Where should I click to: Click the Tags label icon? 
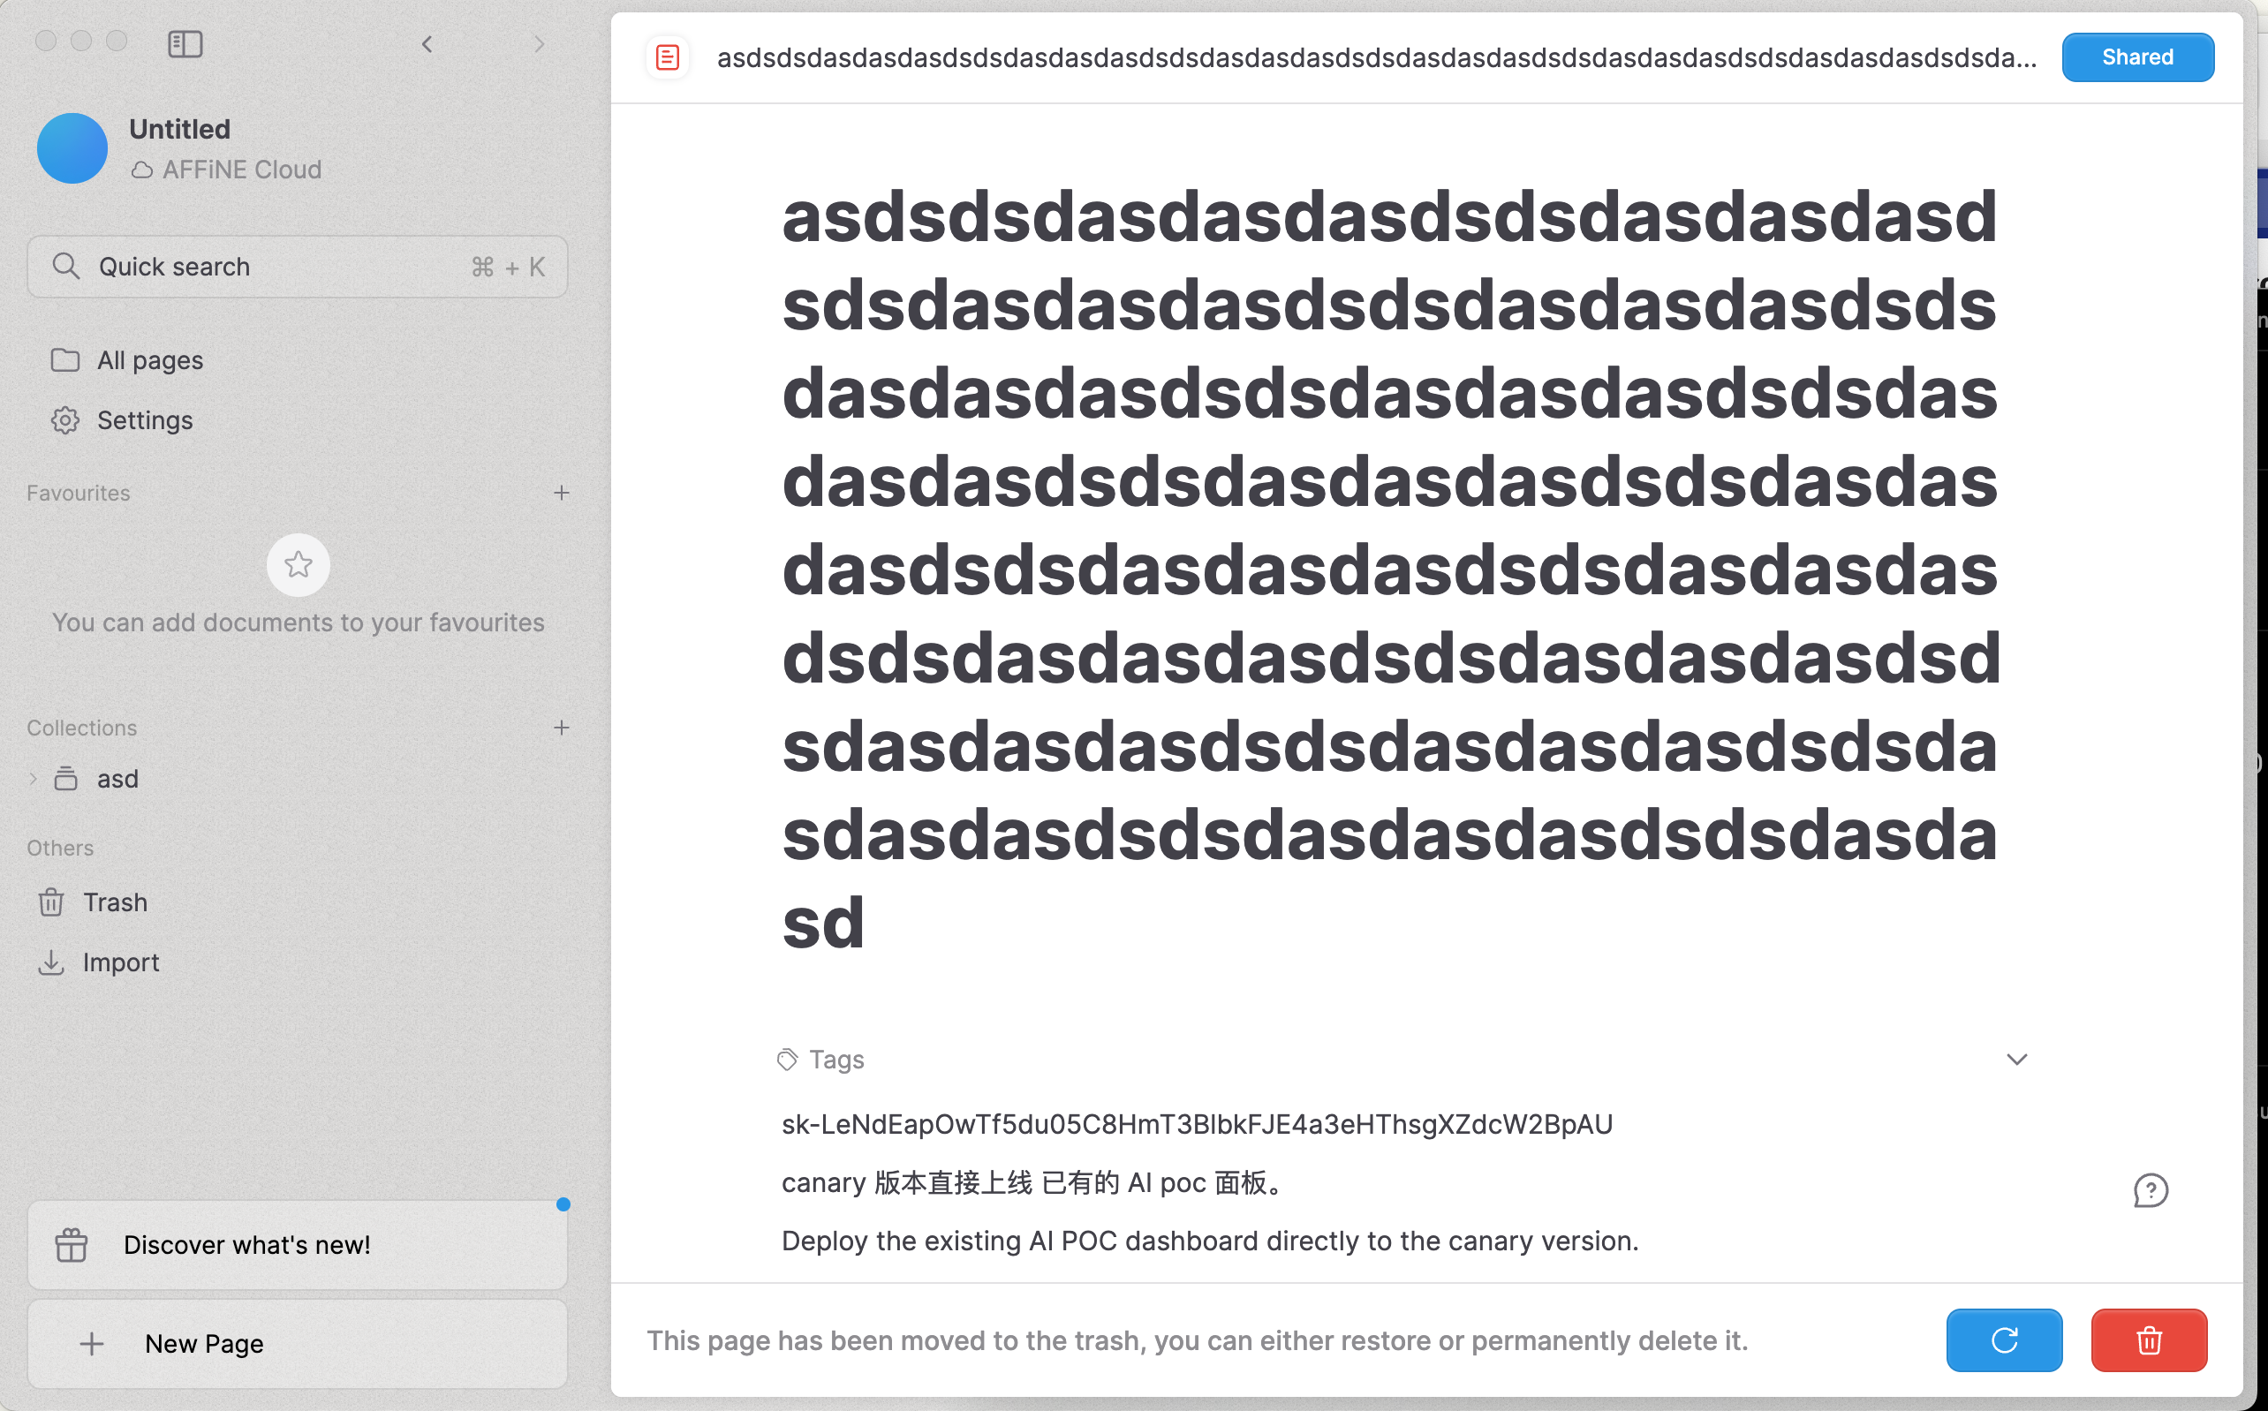(x=788, y=1060)
